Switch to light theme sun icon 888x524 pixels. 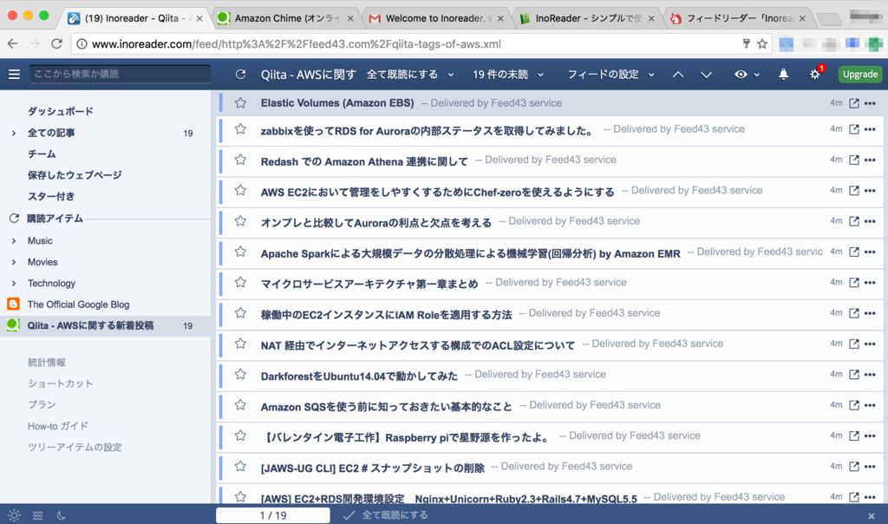[14, 515]
